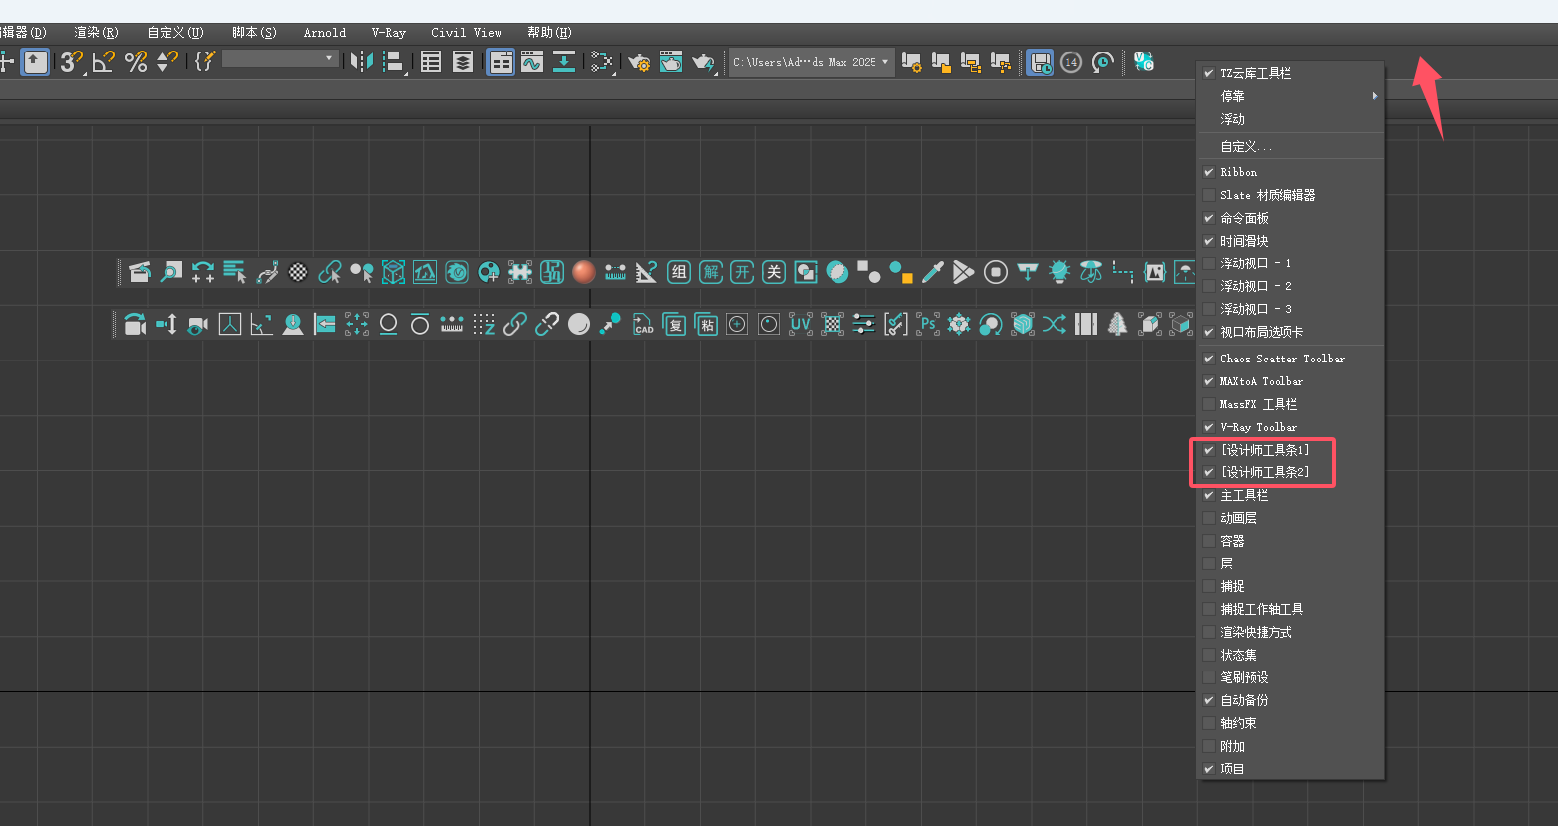Click the 开 open group icon
The width and height of the screenshot is (1558, 826).
[742, 272]
